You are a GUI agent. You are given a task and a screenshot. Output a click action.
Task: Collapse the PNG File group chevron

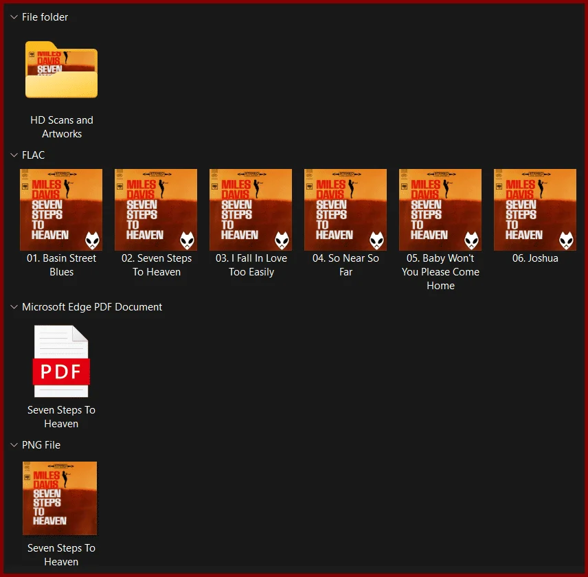coord(14,444)
